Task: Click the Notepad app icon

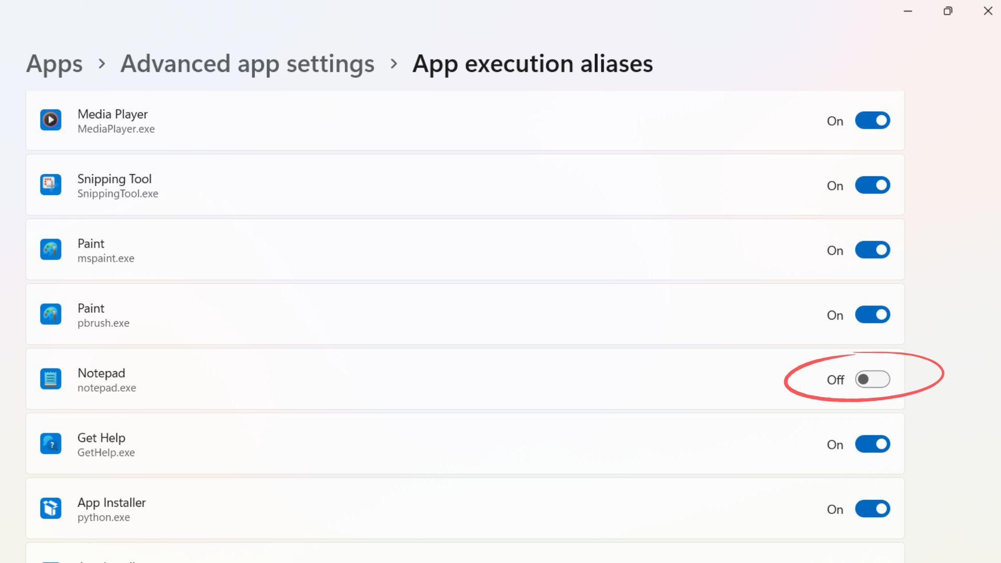Action: (51, 379)
